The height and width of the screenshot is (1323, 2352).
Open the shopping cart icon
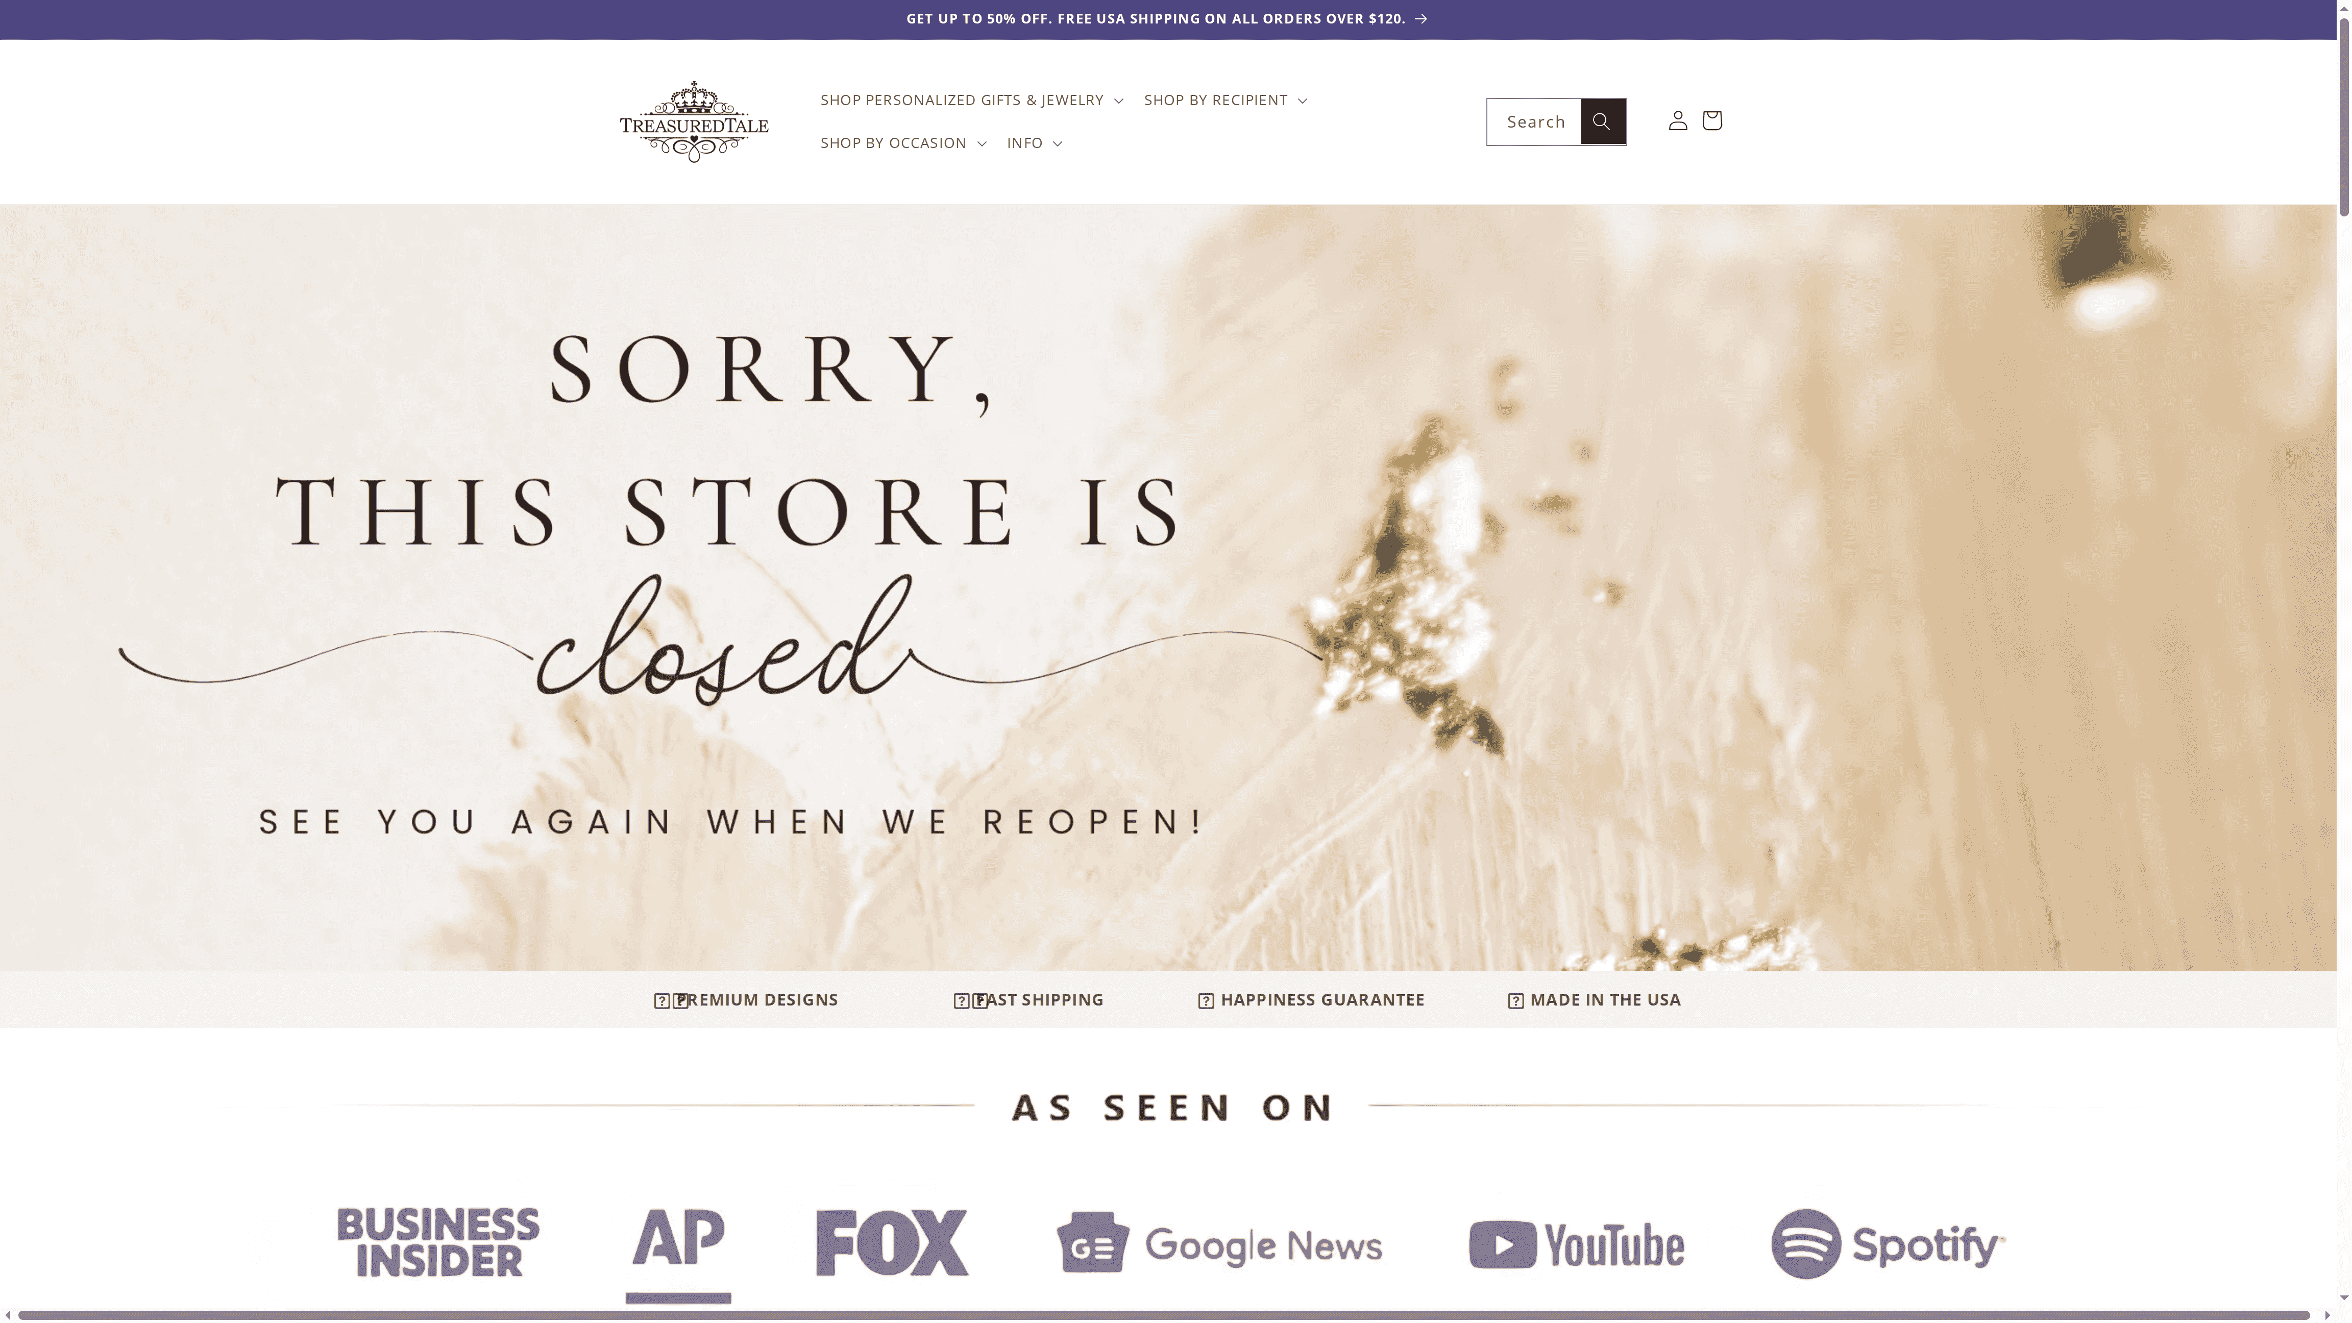[1712, 120]
